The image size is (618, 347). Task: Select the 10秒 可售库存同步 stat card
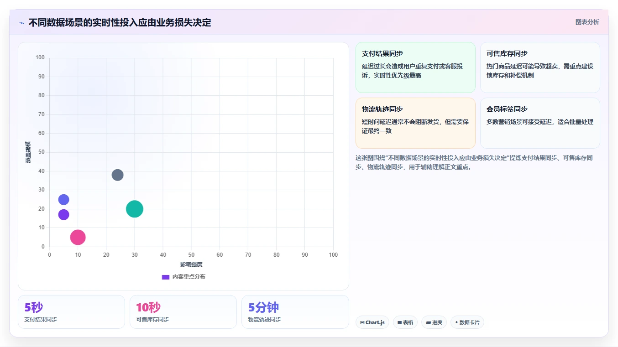tap(183, 312)
